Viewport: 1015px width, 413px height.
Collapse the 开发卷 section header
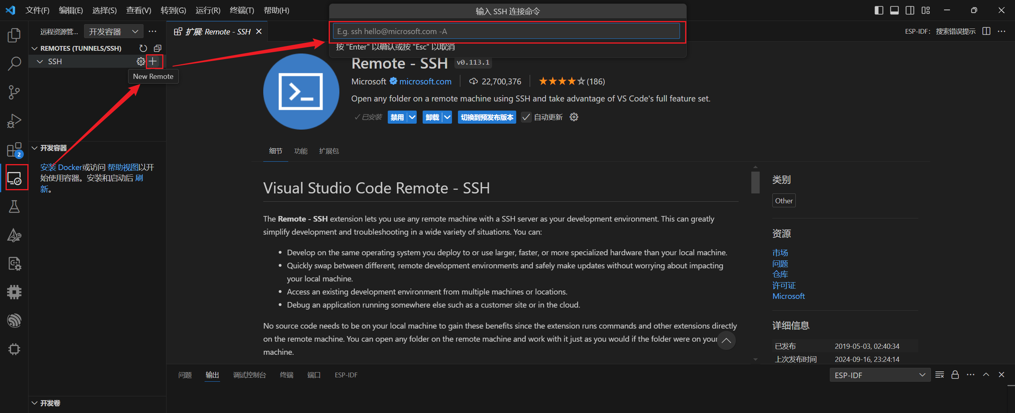click(97, 403)
